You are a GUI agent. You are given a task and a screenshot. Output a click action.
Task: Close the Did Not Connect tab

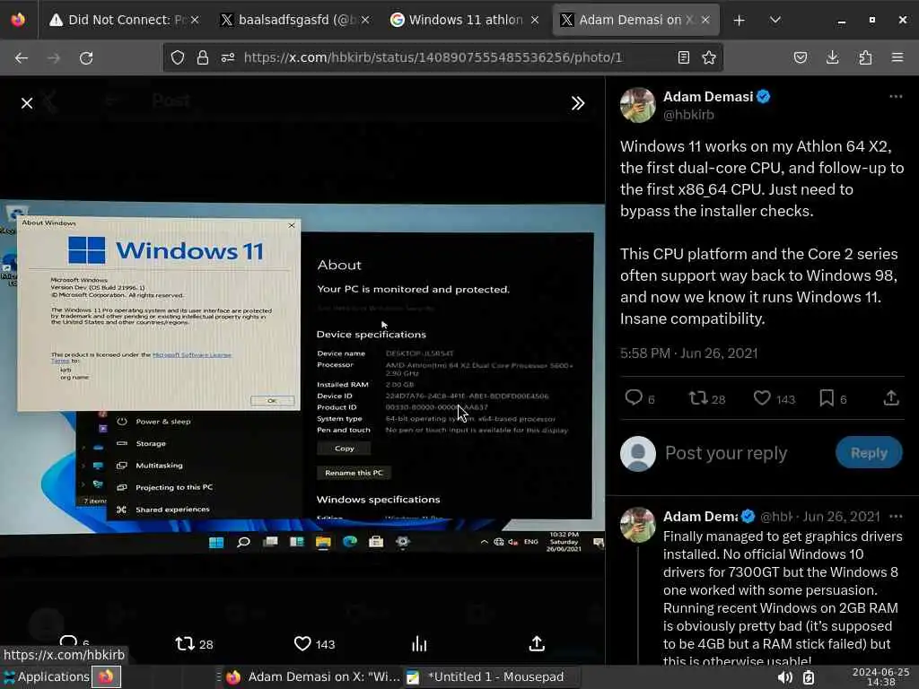click(195, 20)
